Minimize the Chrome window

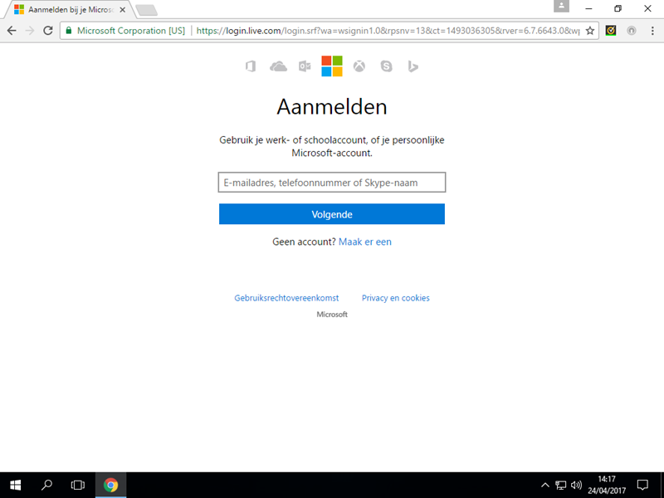[x=588, y=8]
